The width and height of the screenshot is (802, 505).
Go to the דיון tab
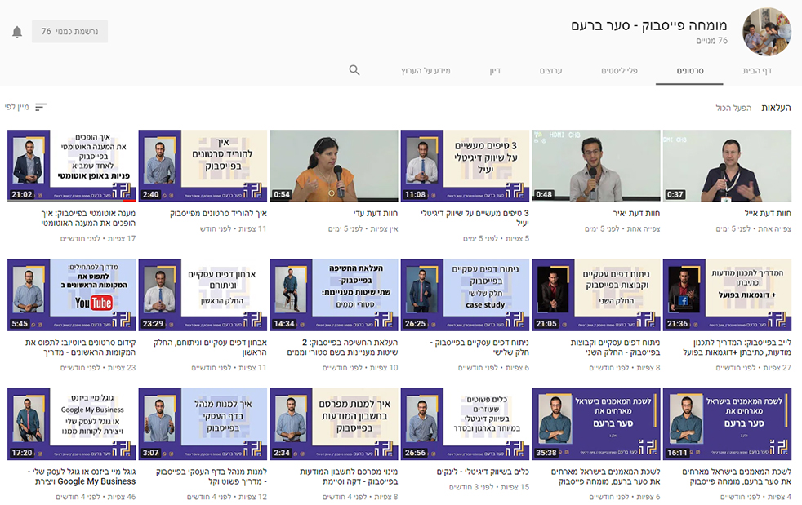pyautogui.click(x=495, y=71)
